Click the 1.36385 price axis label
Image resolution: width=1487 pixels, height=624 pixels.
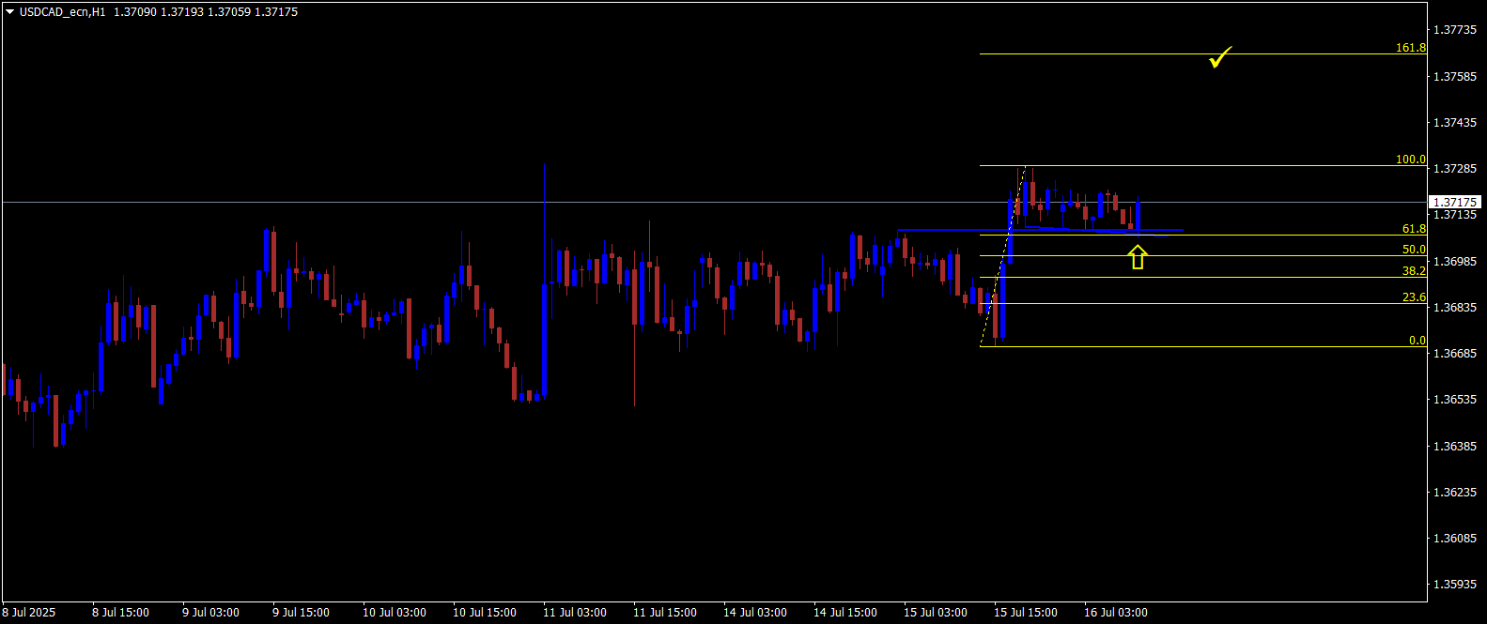[x=1454, y=447]
